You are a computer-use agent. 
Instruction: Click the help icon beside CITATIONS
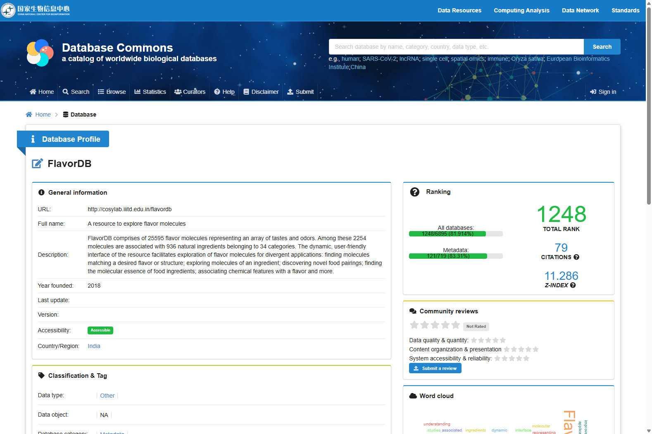tap(576, 257)
